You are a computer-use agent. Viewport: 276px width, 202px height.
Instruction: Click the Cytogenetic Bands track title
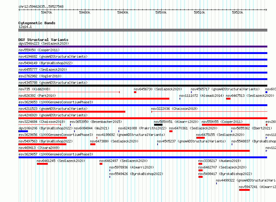point(37,23)
